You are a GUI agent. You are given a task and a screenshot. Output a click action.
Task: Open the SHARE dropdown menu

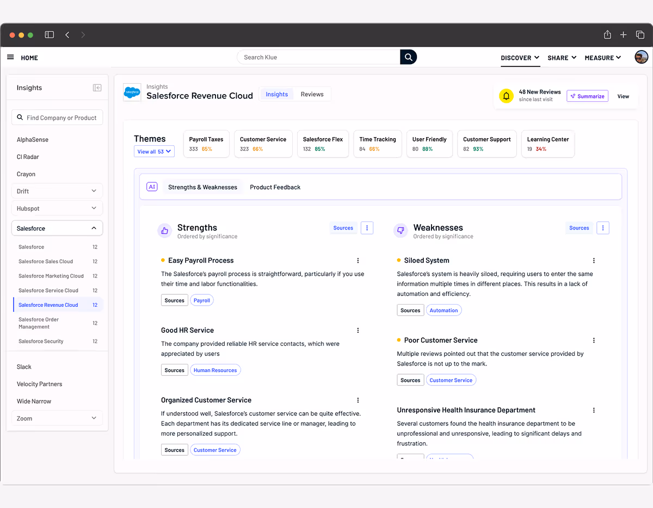(x=562, y=58)
